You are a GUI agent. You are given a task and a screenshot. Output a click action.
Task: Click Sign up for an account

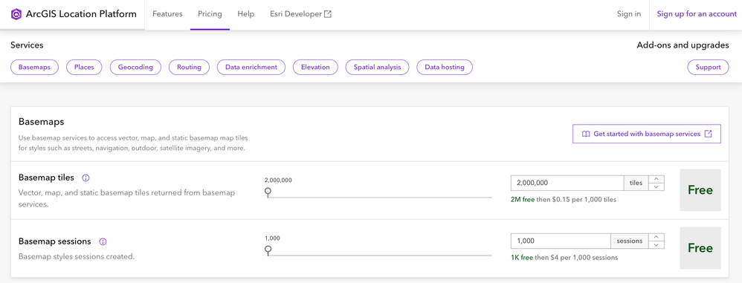pyautogui.click(x=697, y=14)
